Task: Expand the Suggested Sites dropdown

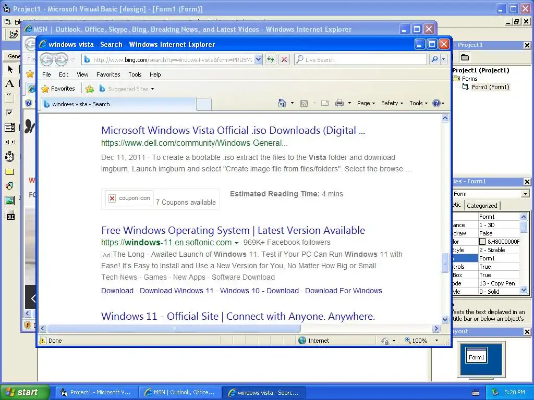Action: pyautogui.click(x=153, y=89)
